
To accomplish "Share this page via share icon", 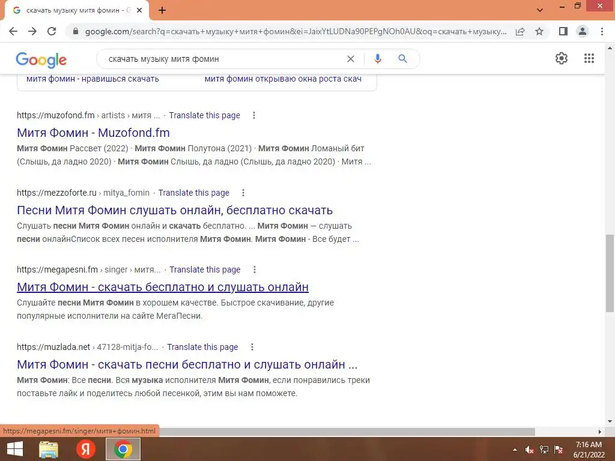I will [x=520, y=31].
